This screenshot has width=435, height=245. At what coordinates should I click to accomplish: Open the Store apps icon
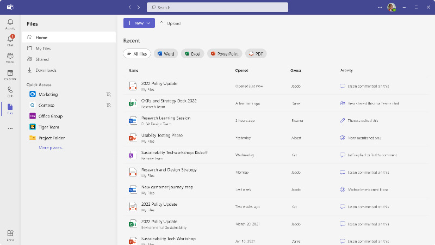[x=10, y=234]
